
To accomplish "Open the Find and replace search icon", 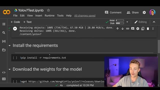I will coord(4,33).
